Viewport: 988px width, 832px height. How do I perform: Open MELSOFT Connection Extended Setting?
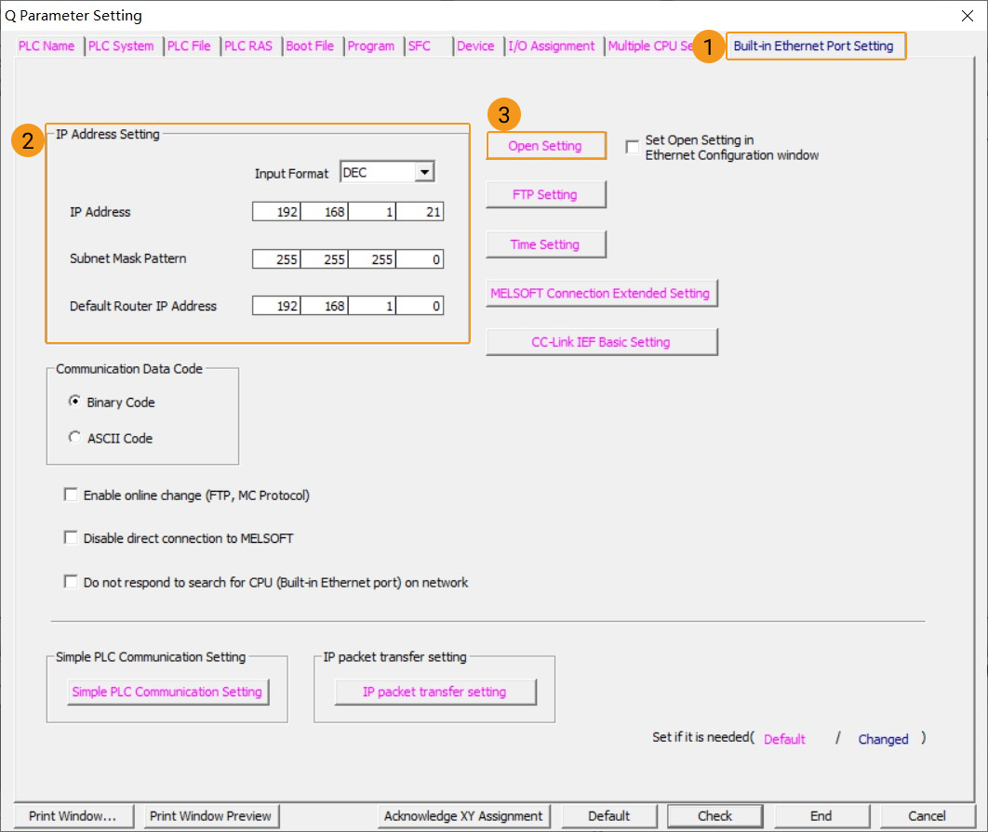point(601,293)
